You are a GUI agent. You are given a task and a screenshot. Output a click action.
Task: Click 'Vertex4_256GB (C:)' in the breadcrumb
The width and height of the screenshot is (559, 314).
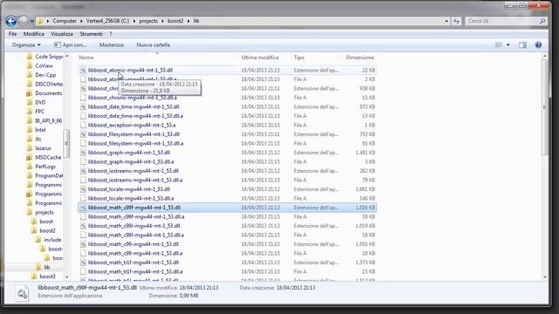coord(107,21)
